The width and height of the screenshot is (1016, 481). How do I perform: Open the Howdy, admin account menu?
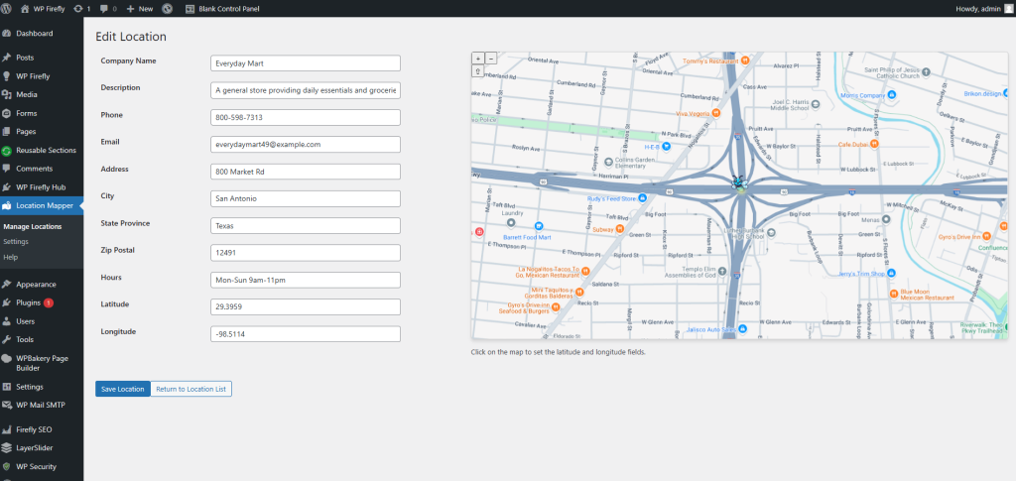[977, 8]
